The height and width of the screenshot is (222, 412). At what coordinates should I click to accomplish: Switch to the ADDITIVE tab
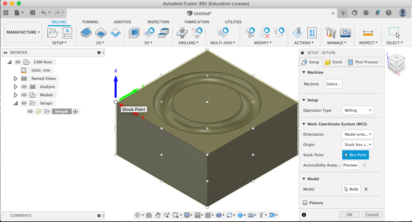[x=122, y=22]
